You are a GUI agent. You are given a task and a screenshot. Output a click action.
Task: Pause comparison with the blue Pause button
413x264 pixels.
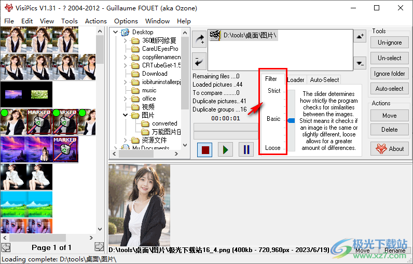coord(246,150)
